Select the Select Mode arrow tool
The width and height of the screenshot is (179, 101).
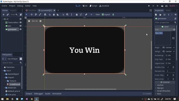26,15
